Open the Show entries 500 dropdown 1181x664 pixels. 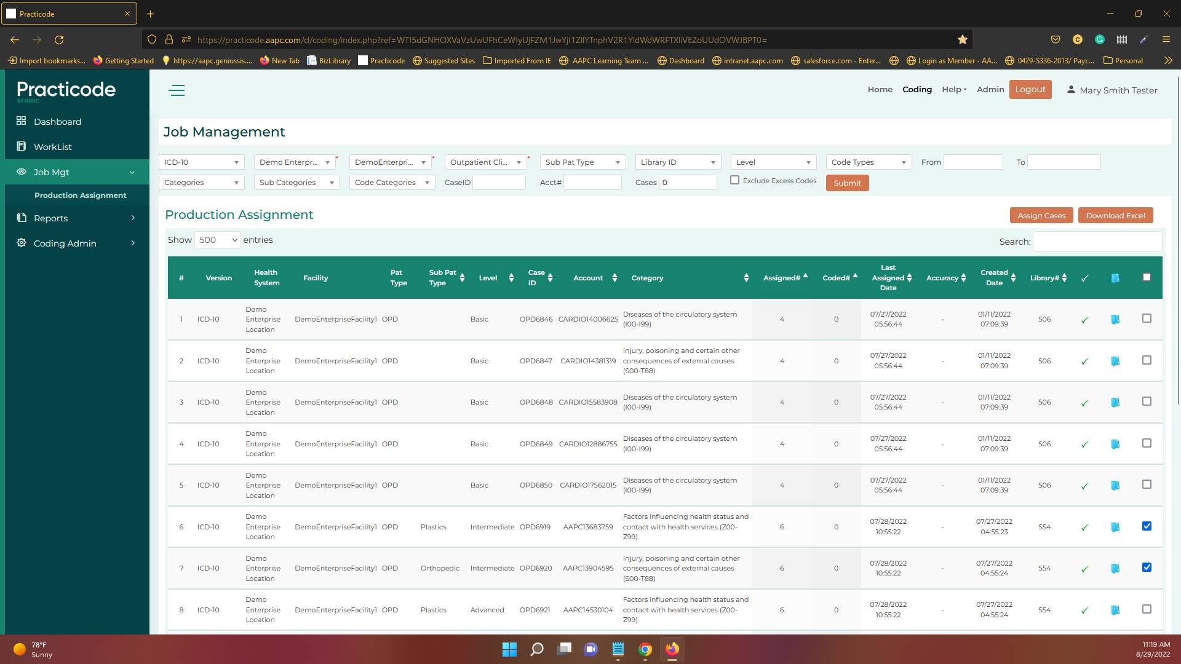(217, 240)
